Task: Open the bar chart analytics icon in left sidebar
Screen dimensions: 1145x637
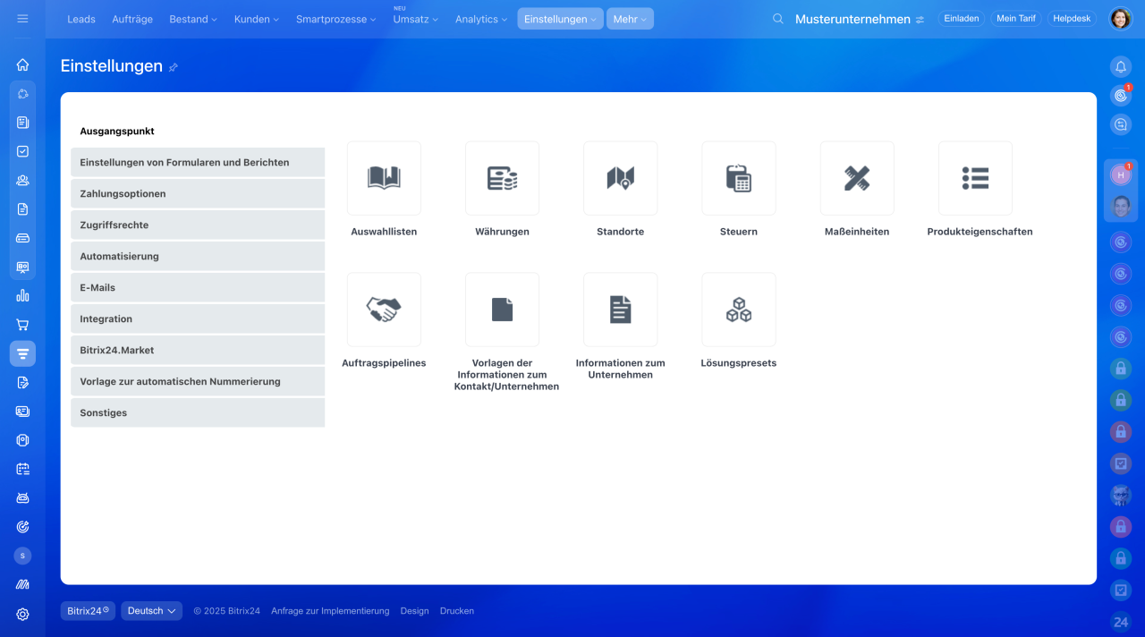Action: (22, 295)
